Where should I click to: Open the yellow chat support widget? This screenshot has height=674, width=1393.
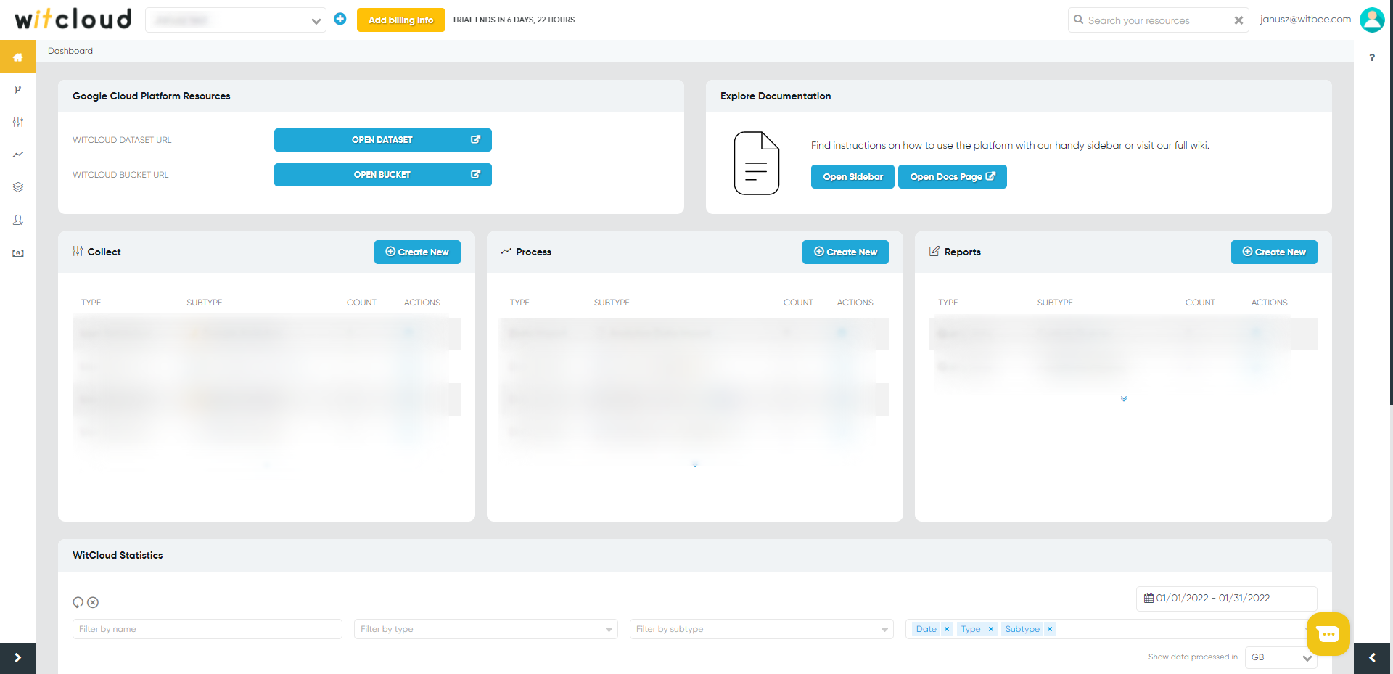click(1328, 634)
